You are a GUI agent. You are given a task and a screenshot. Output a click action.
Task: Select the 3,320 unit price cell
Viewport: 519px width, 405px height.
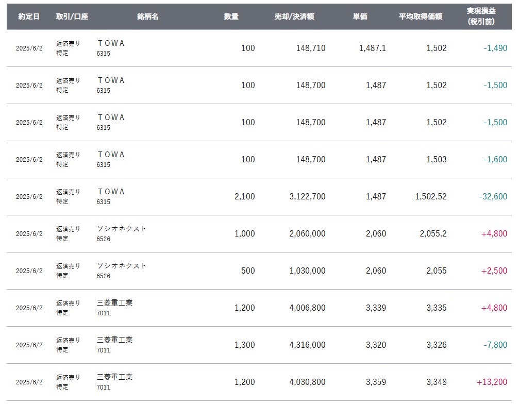tap(376, 344)
